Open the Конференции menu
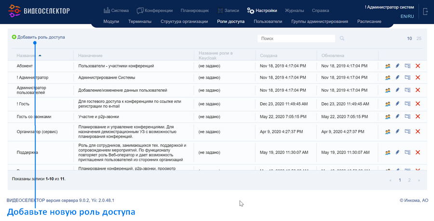 [154, 11]
